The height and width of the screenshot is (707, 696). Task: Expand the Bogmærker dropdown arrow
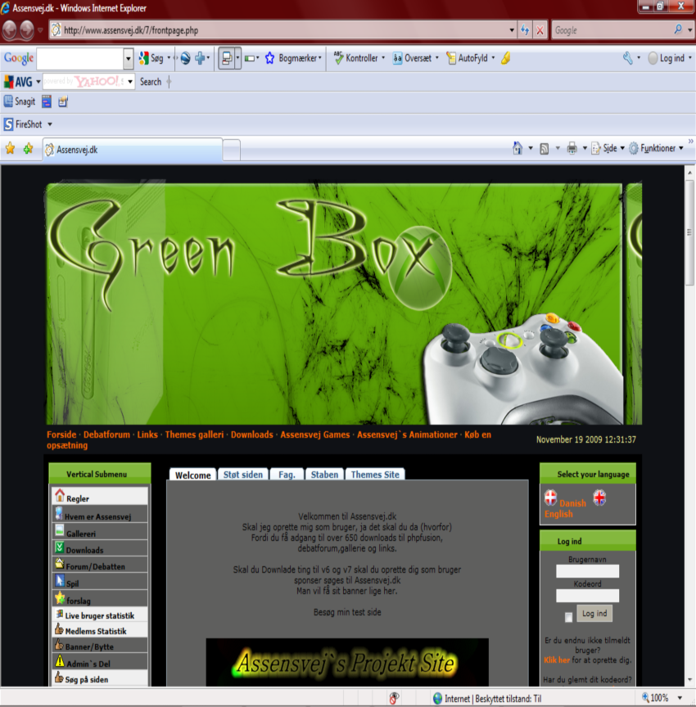320,58
